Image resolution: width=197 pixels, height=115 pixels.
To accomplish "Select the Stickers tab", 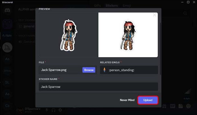I will 112,5.
